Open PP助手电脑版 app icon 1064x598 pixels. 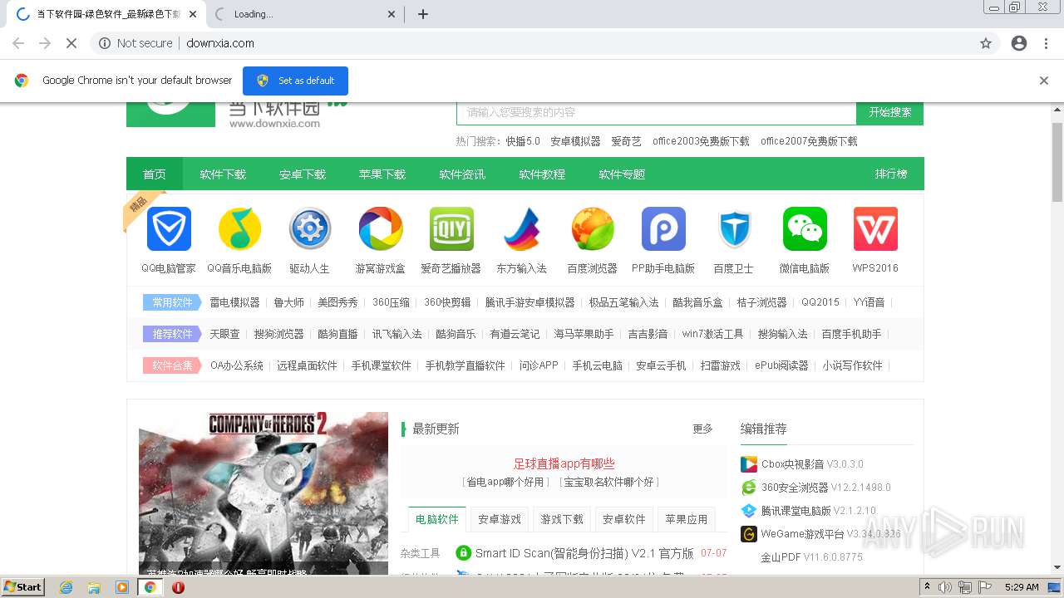click(663, 229)
